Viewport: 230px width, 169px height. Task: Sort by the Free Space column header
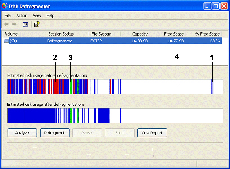point(167,34)
